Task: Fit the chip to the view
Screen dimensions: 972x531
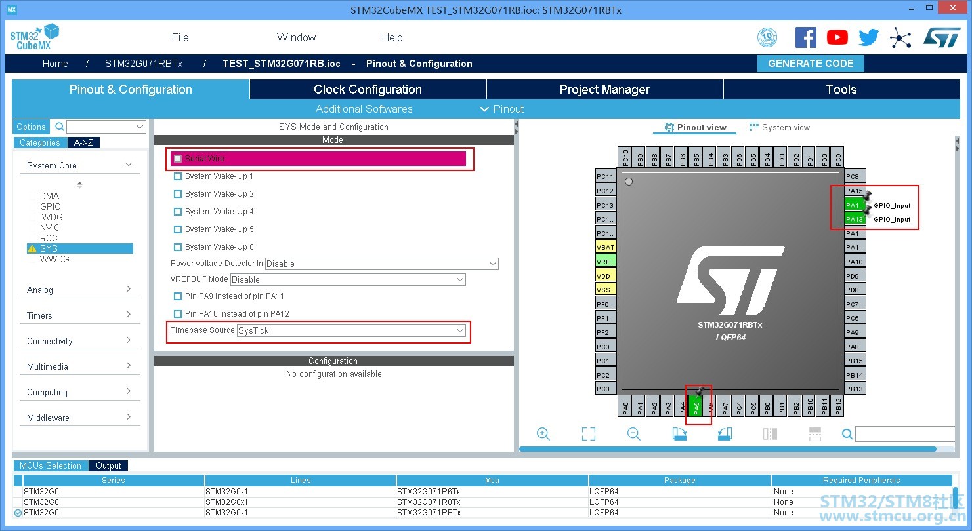Action: click(x=589, y=434)
